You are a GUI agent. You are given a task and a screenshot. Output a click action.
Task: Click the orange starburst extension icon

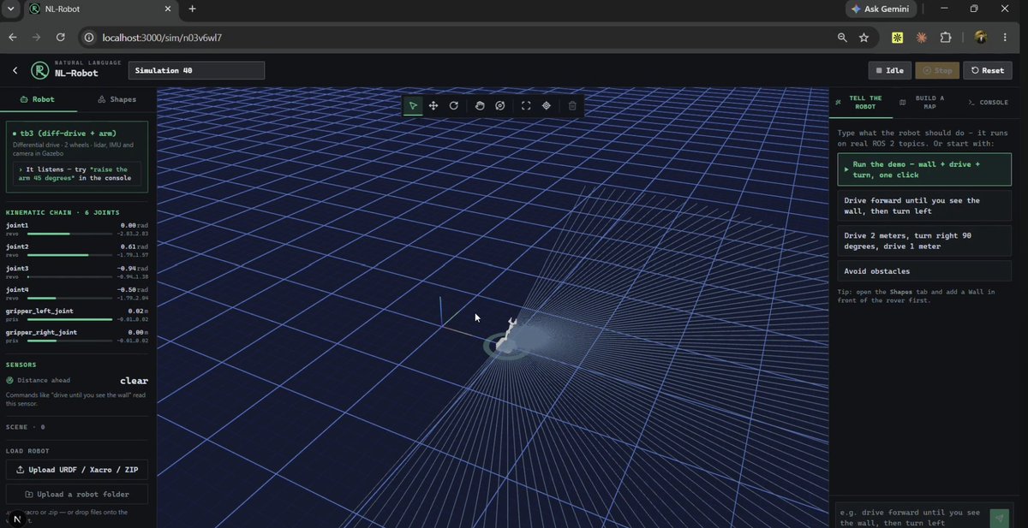pos(922,38)
